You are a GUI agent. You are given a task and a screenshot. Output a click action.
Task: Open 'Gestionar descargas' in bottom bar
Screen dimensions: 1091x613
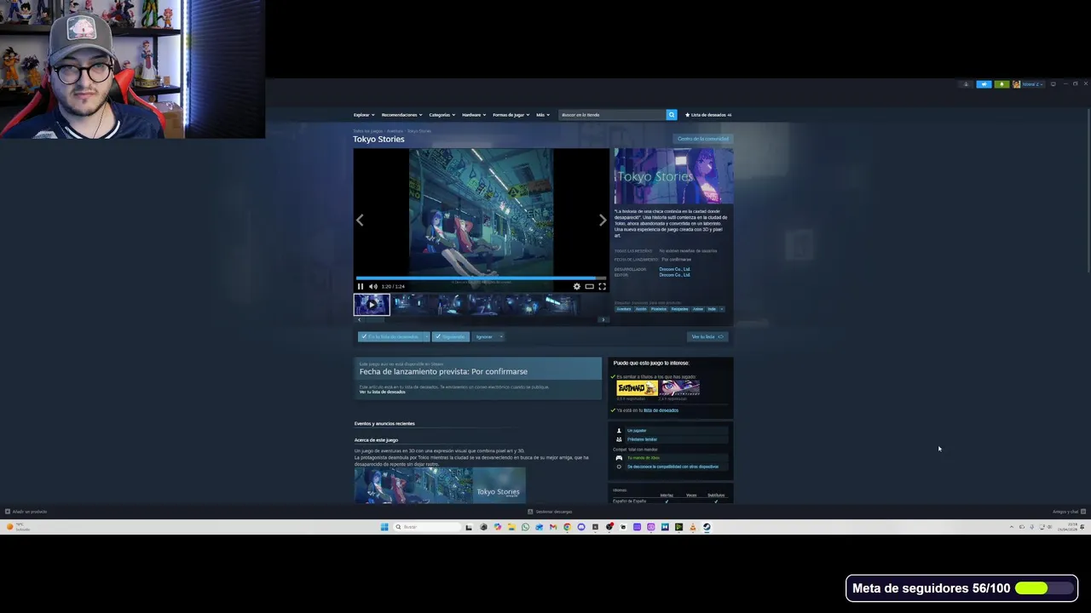[550, 512]
